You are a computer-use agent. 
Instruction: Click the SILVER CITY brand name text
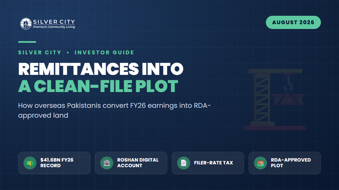[x=53, y=22]
